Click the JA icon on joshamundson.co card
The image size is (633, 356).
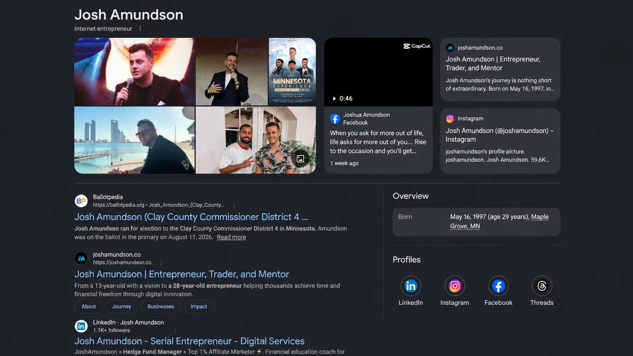(x=450, y=48)
